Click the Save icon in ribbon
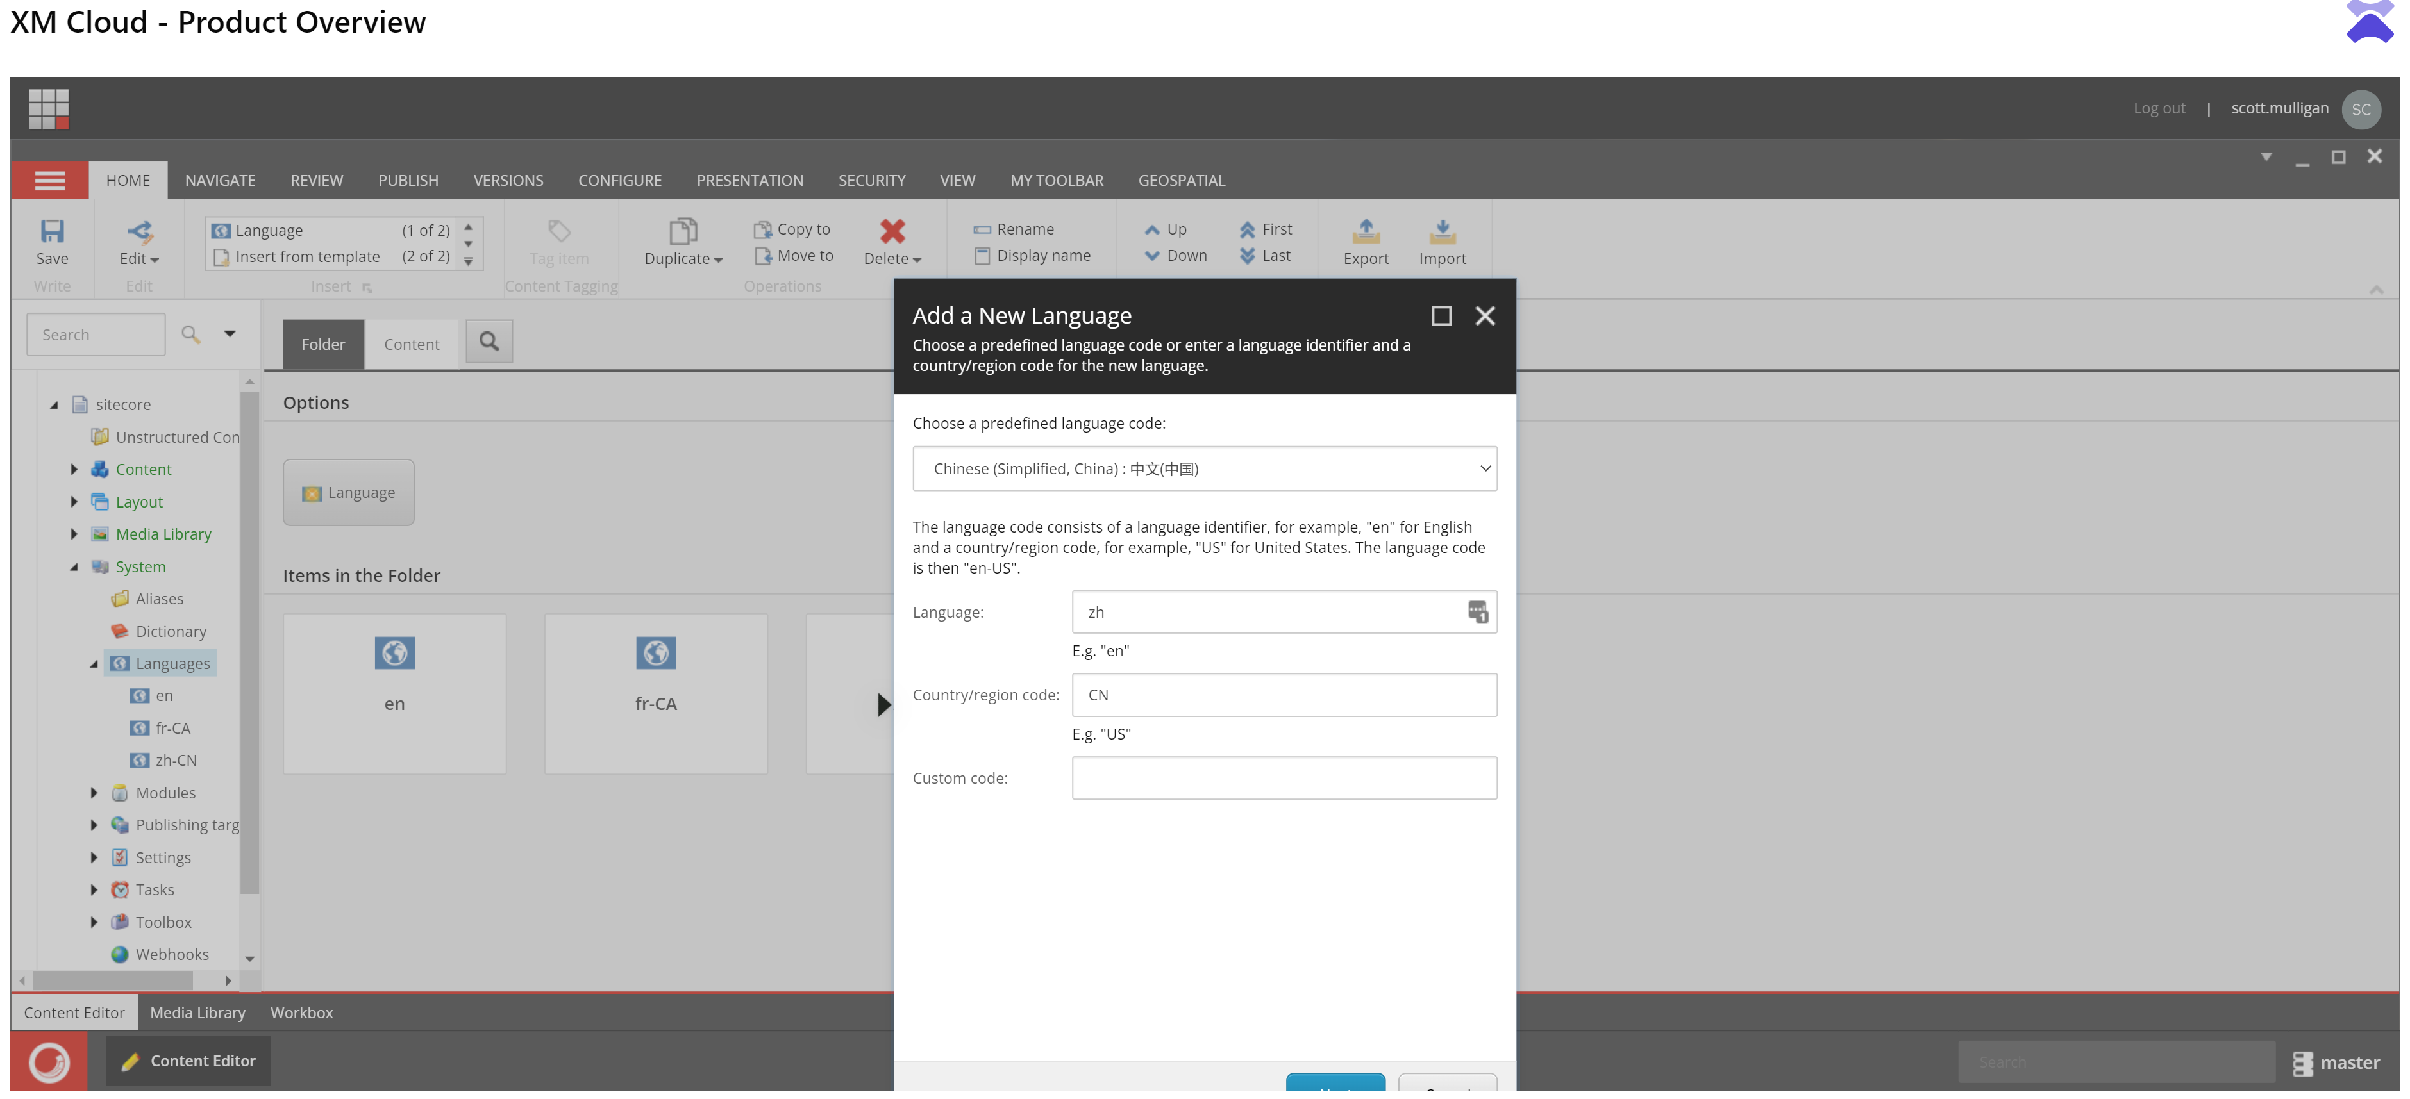The height and width of the screenshot is (1099, 2410). tap(51, 231)
